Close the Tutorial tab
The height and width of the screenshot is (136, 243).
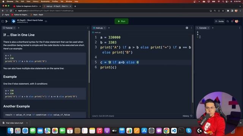tap(14, 28)
